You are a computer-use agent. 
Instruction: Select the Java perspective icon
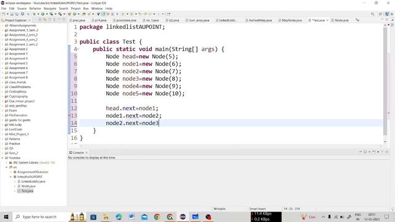(x=387, y=14)
